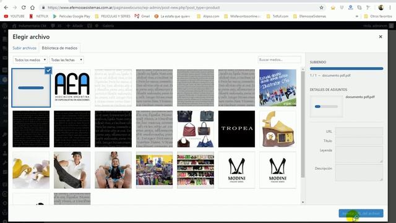
Task: Open the WordPress logo in admin bar
Action: coord(4,25)
